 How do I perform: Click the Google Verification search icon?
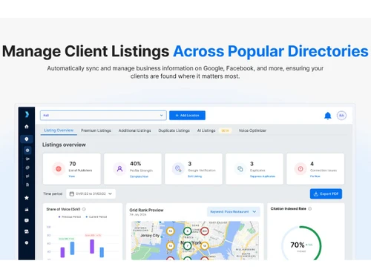tap(178, 169)
